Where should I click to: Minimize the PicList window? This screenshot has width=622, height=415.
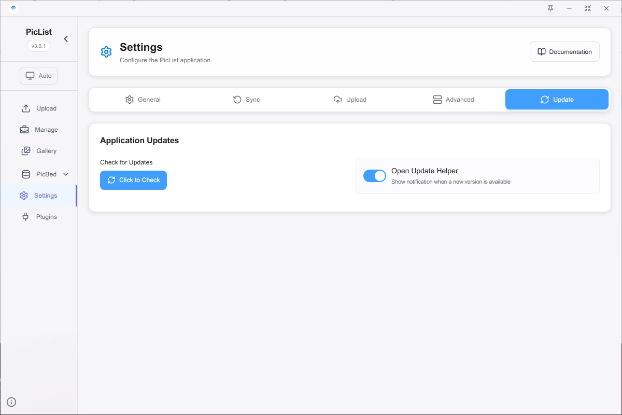click(x=569, y=8)
